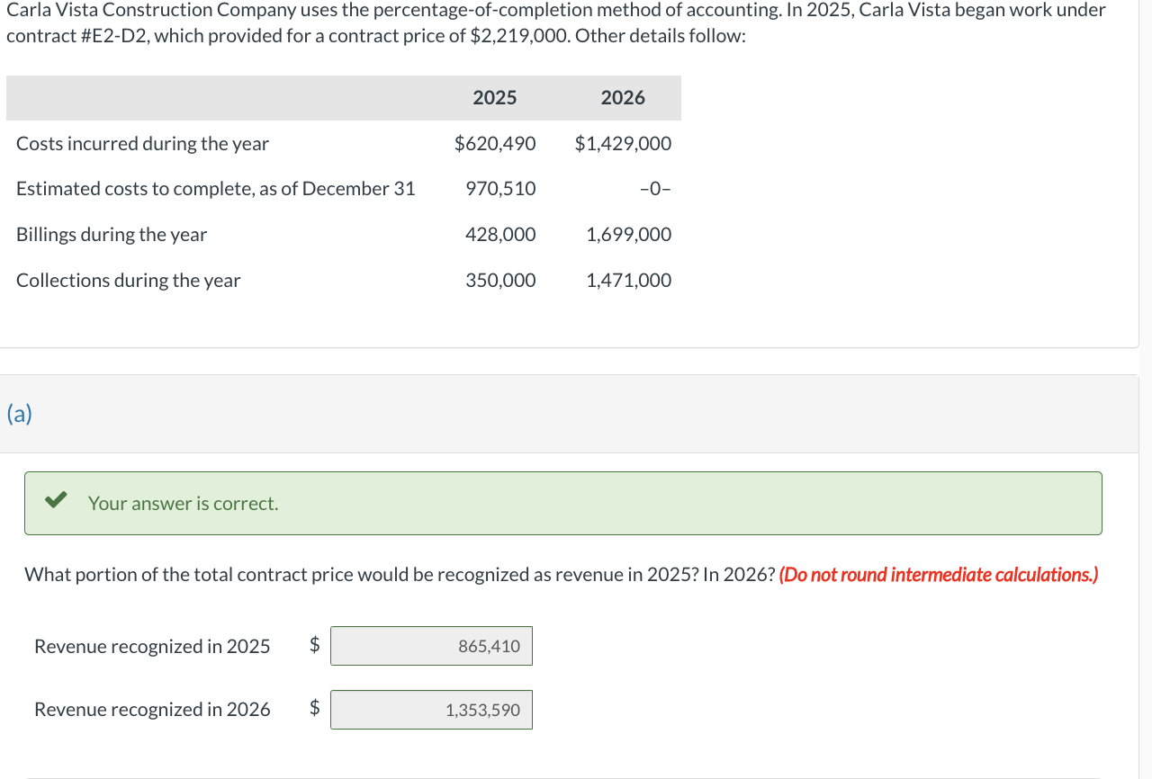Select the "Costs incurred during the year" row label

click(142, 144)
